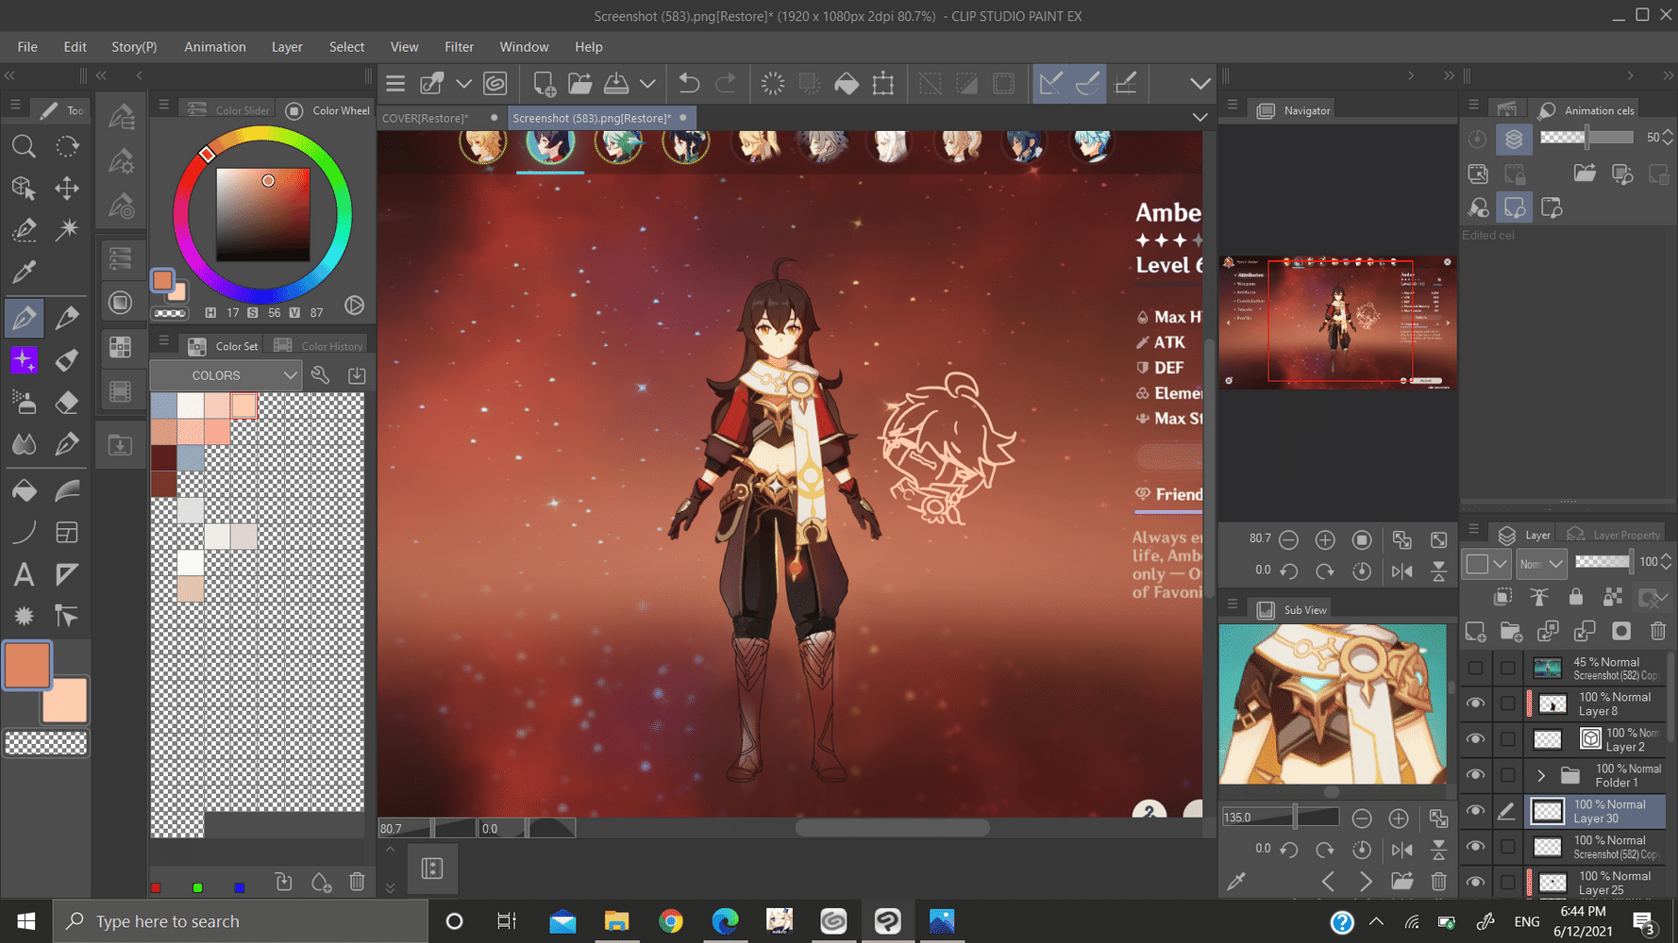This screenshot has width=1678, height=943.
Task: Select the Eyedropper tool
Action: click(x=25, y=273)
